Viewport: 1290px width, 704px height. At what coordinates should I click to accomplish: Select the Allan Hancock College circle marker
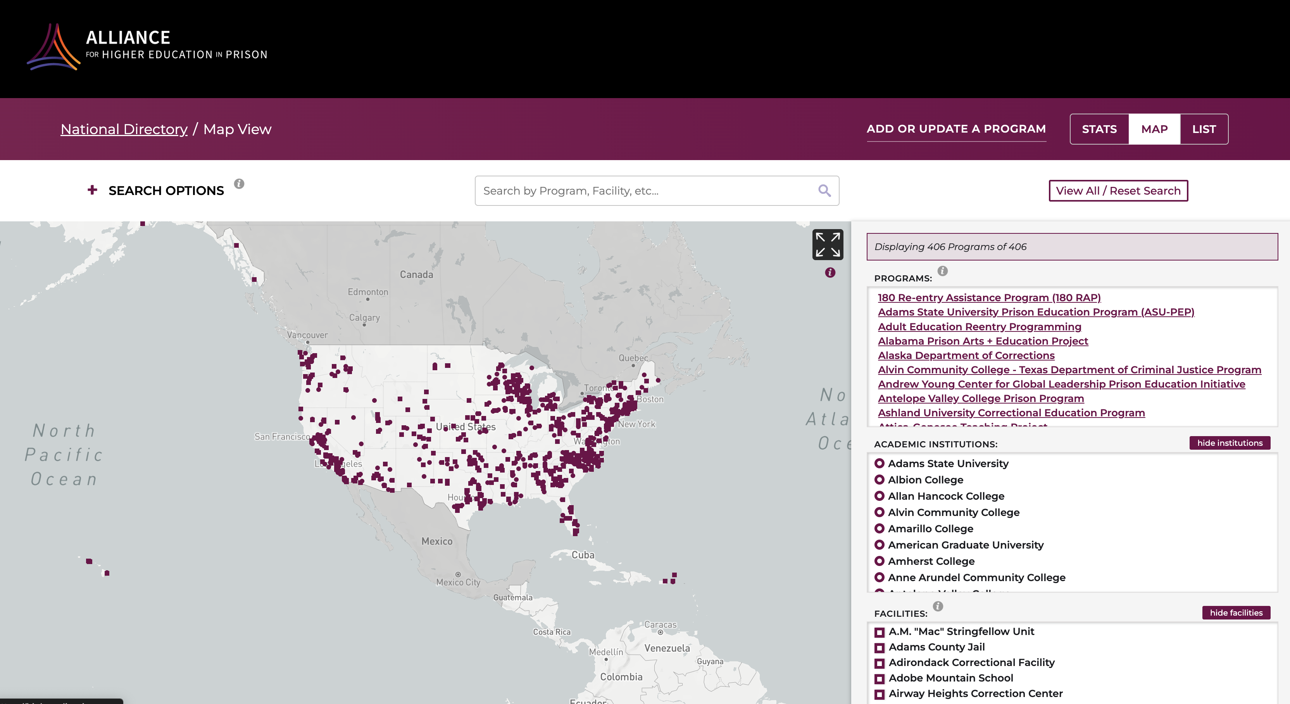click(879, 496)
